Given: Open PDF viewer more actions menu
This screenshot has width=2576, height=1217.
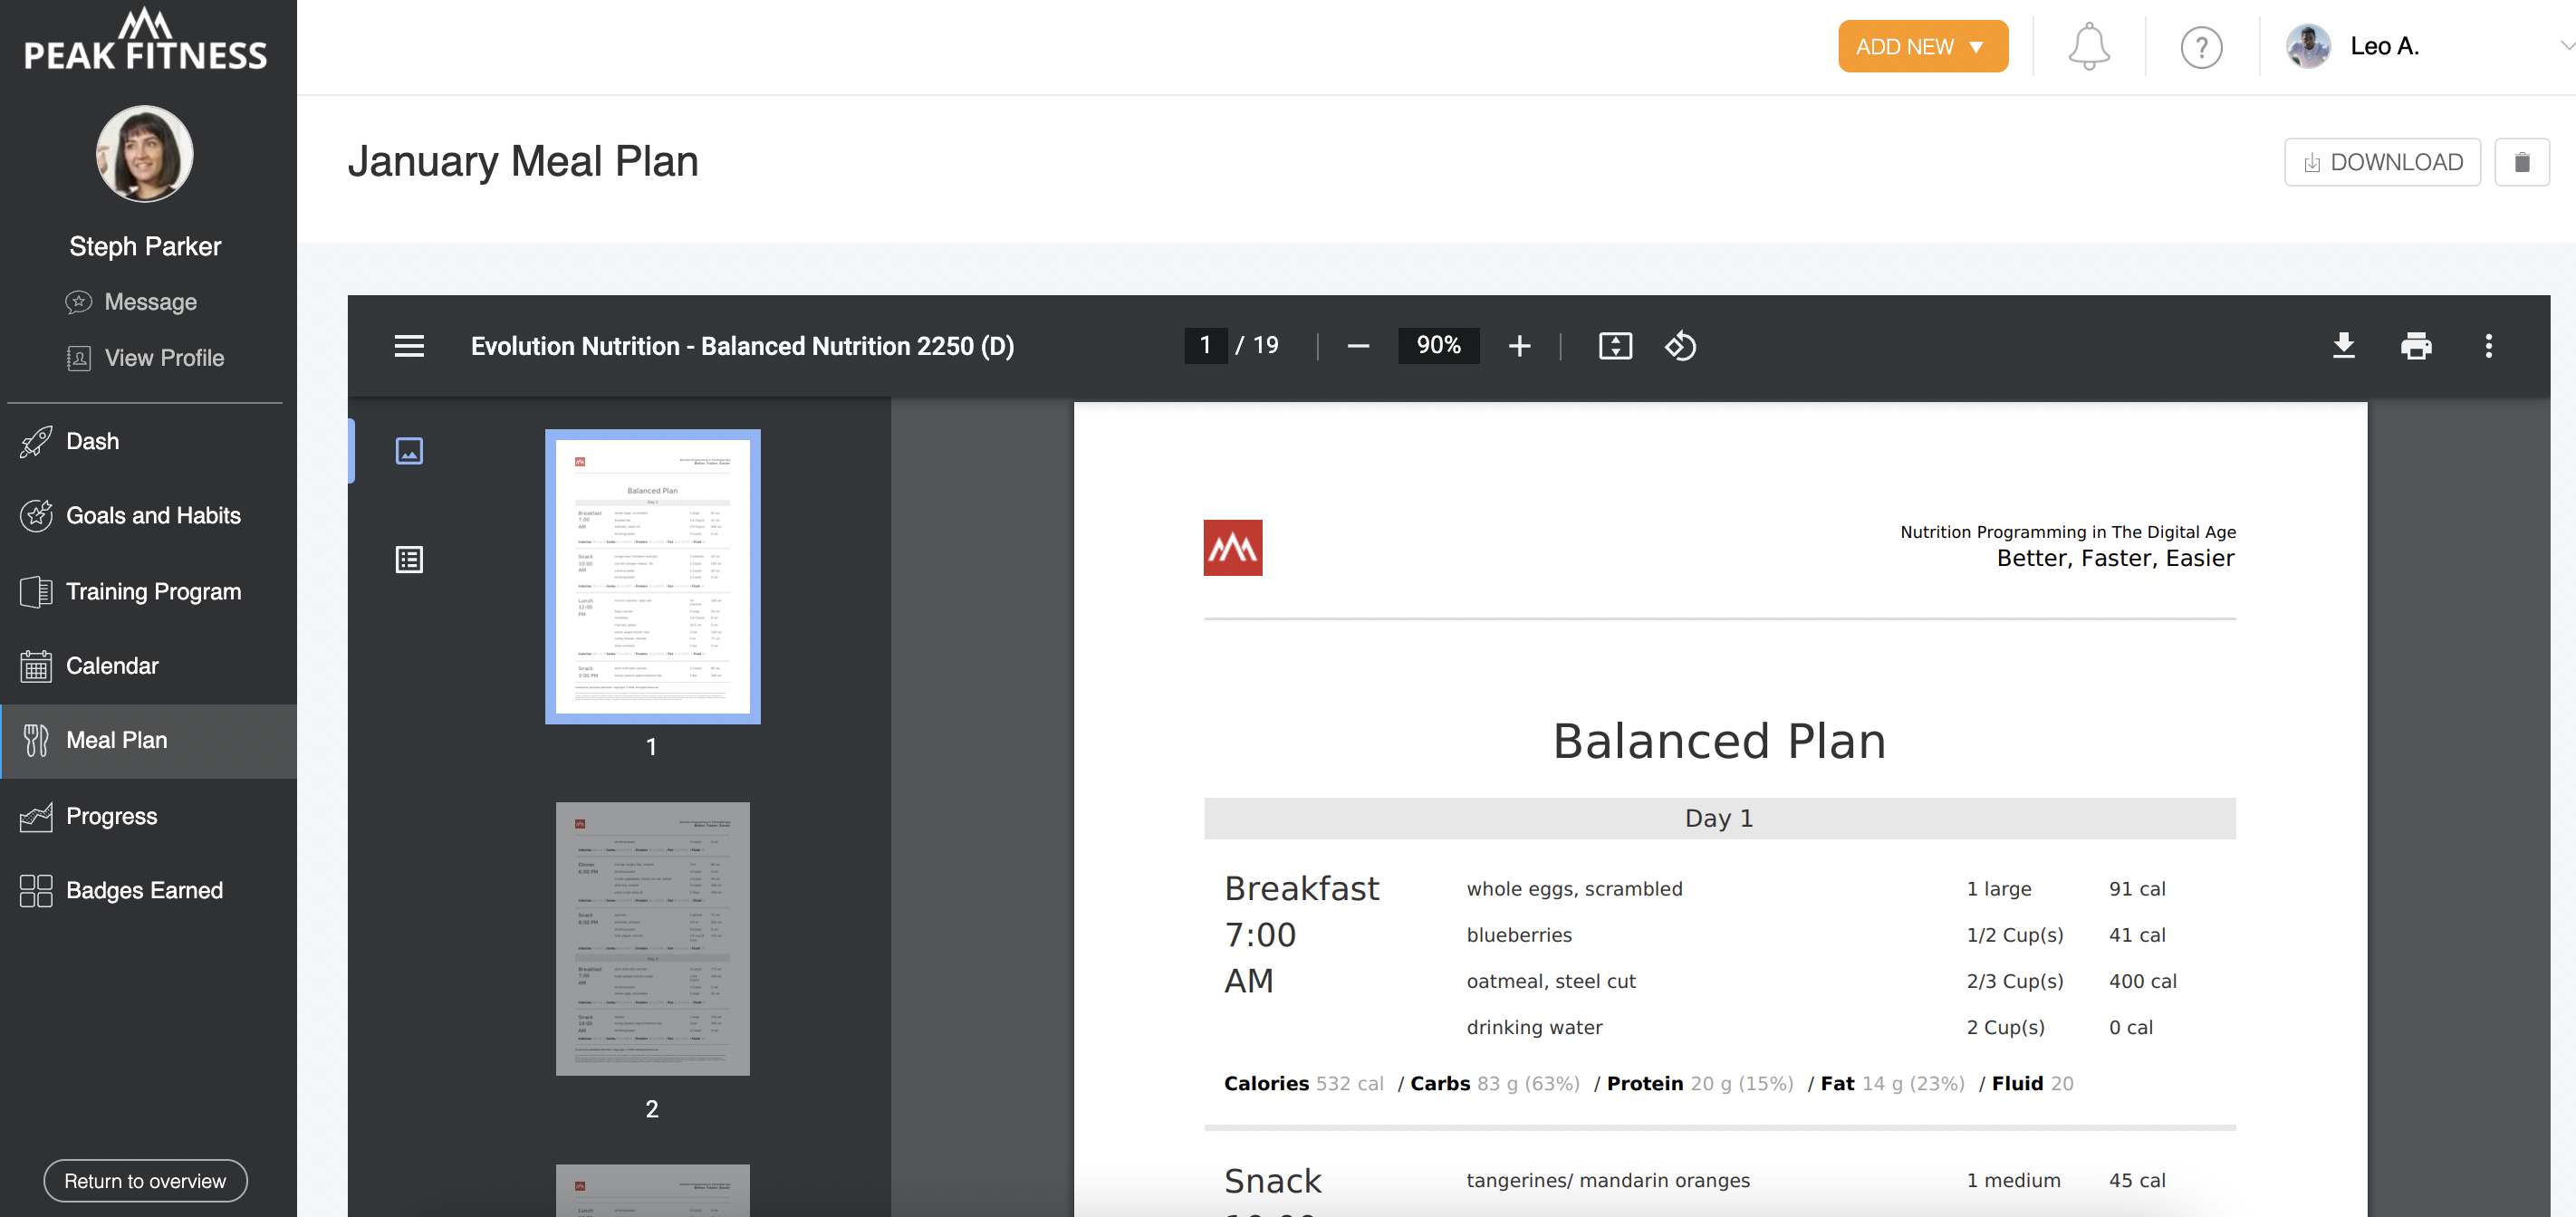Looking at the screenshot, I should 2488,346.
